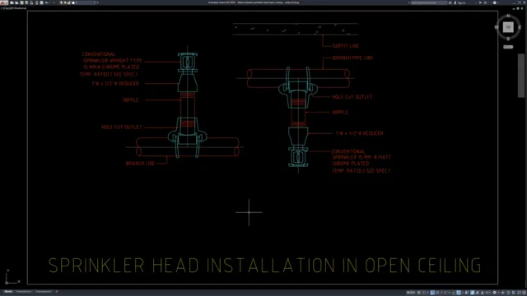Screen dimensions: 527x296
Task: Open the [-] viewport controls menu
Action: 2,8
